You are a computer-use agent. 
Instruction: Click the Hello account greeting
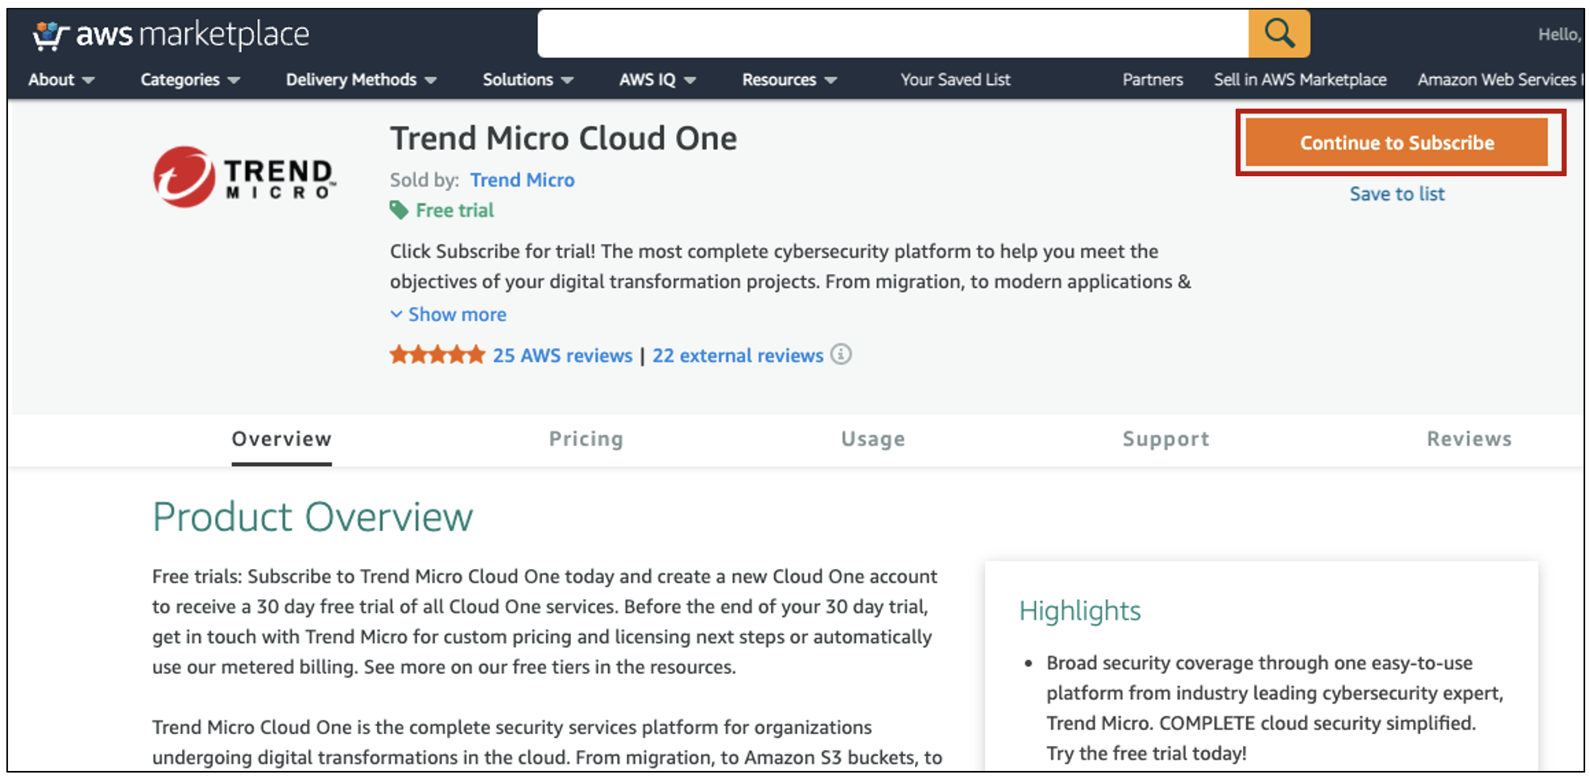[x=1559, y=35]
